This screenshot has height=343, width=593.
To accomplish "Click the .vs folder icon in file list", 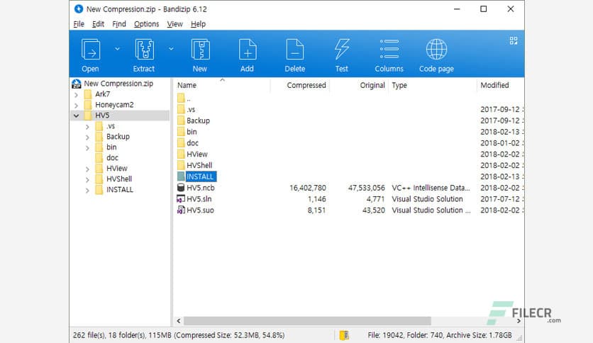I will 181,110.
